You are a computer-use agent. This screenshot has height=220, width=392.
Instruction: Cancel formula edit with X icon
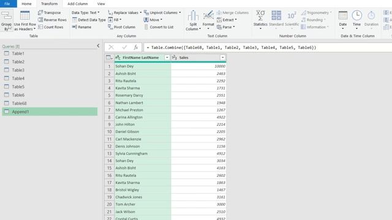111,48
